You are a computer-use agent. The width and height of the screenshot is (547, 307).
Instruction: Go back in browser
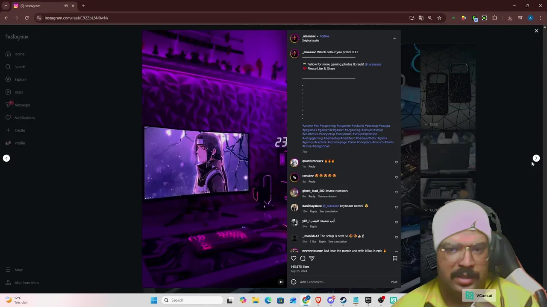(x=6, y=18)
